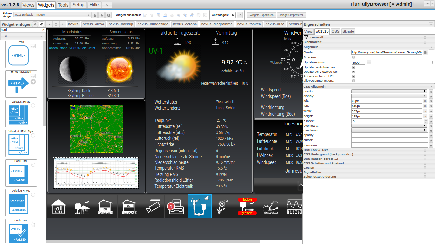Click the lock icon beside Alle Widgets
Image resolution: width=435 pixels, height=244 pixels.
[233, 15]
